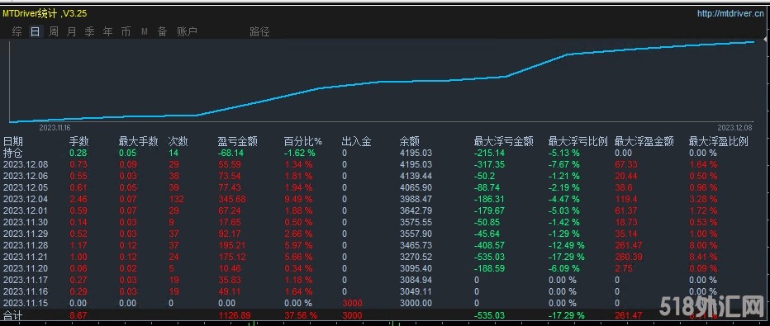
Task: Select the 日 daily tab
Action: (35, 32)
